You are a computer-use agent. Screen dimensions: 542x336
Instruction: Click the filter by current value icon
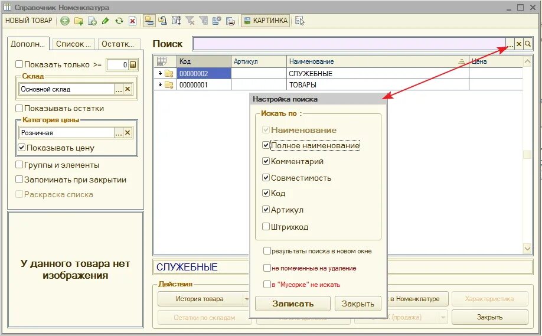point(203,21)
